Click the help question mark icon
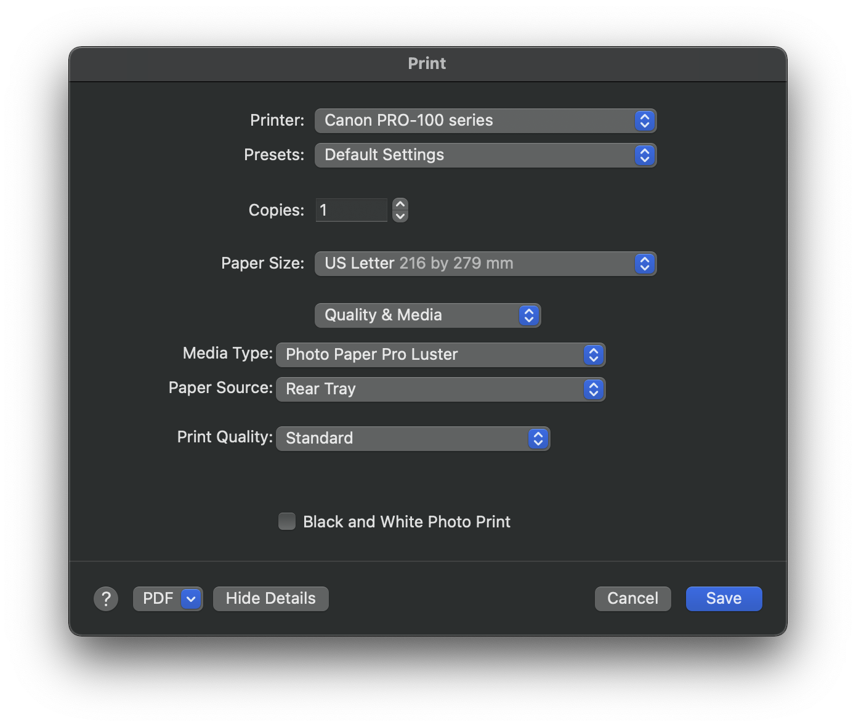Viewport: 856px width, 727px height. [x=106, y=598]
